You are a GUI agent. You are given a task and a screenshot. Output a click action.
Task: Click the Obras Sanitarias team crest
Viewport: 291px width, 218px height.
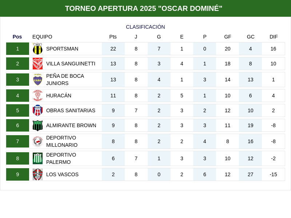[37, 110]
